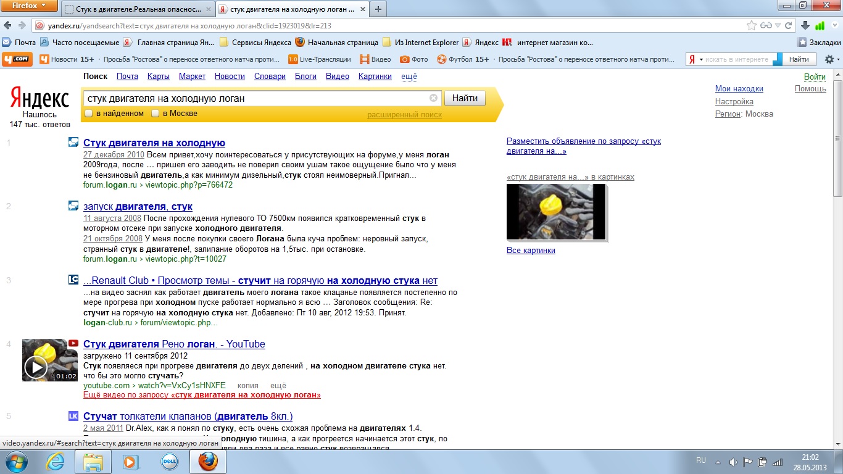Open the 'расширенный поиск' link

(x=405, y=115)
